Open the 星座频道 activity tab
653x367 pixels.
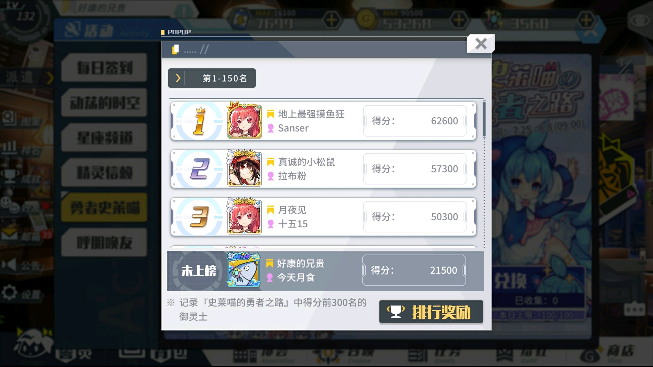click(x=104, y=138)
